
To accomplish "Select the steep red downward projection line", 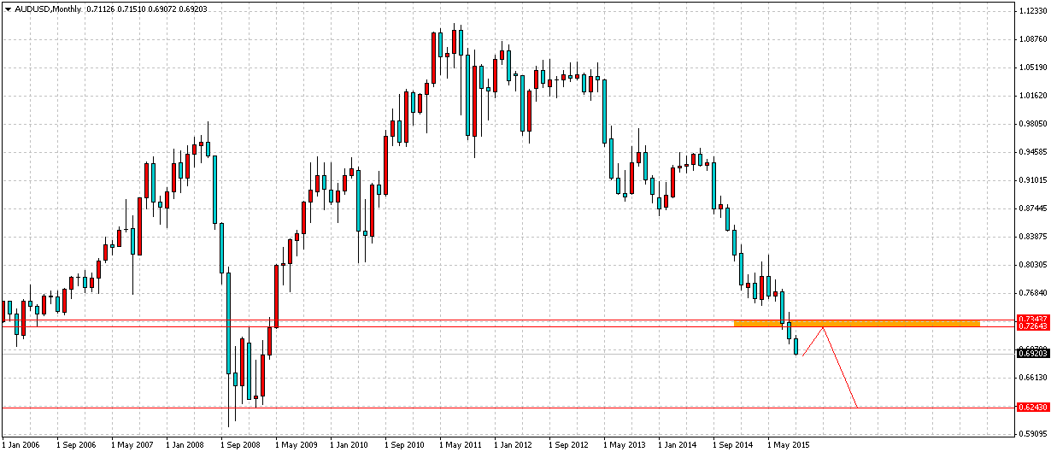I will 840,367.
